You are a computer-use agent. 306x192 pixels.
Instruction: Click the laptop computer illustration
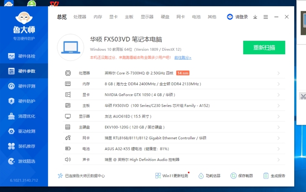tap(71, 47)
